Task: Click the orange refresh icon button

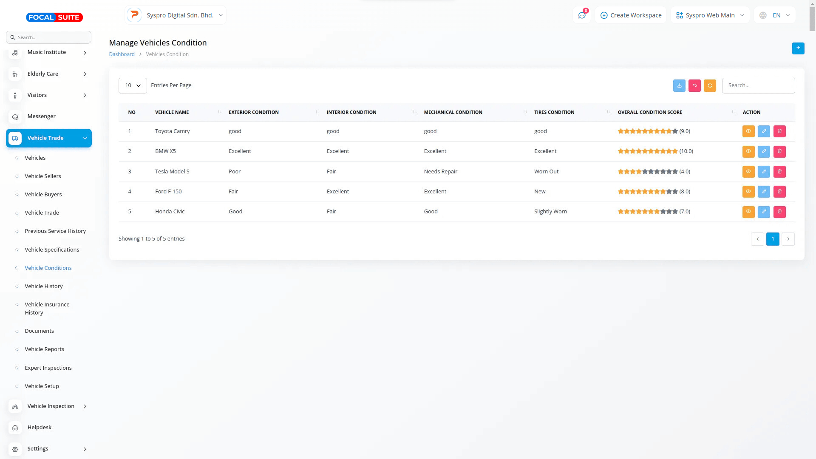Action: tap(710, 85)
